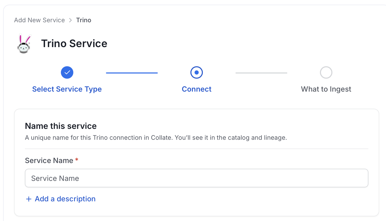Screen dimensions: 386x221
Task: Go back to Add New Service breadcrumb
Action: 39,20
